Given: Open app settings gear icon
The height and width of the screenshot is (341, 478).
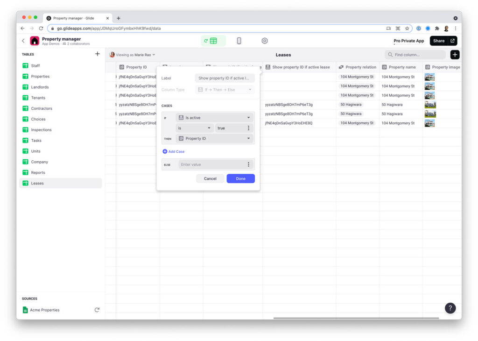Looking at the screenshot, I should 265,41.
